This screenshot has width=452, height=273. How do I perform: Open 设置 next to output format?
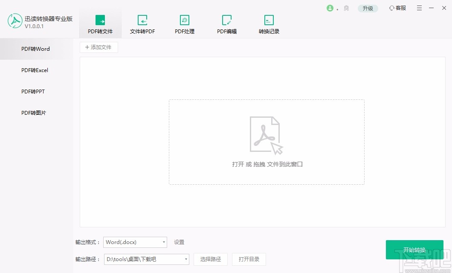click(x=179, y=242)
